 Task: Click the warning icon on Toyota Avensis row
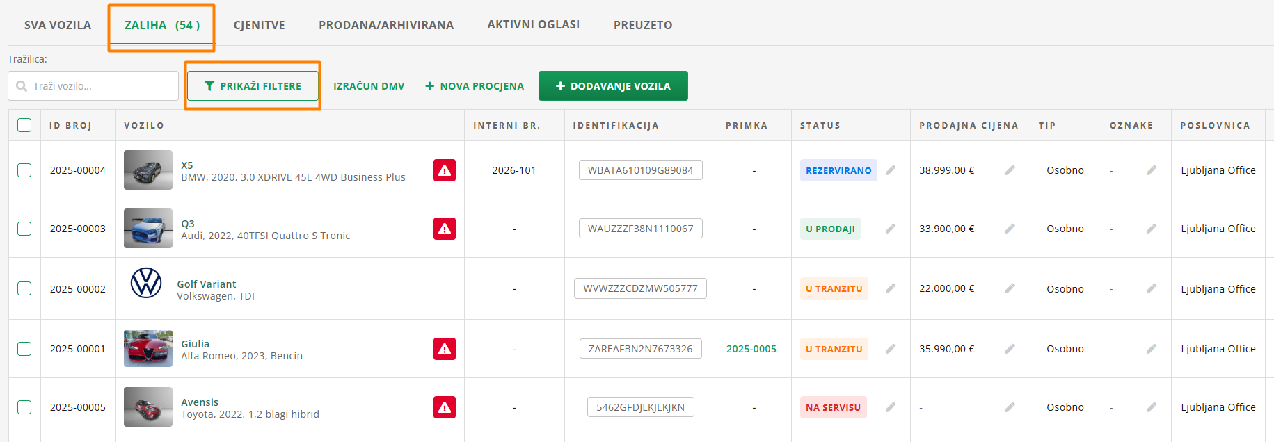tap(444, 407)
